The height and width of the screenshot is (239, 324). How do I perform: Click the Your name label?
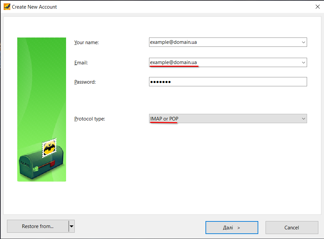[87, 42]
